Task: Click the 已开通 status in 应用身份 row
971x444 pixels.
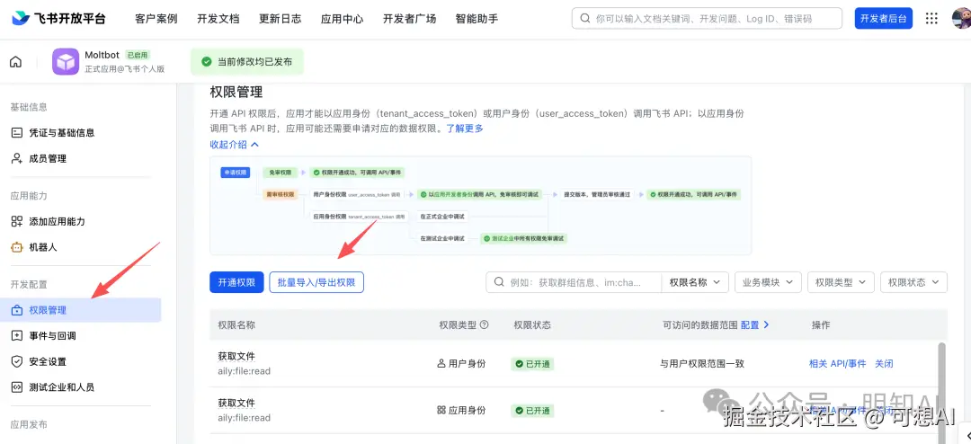Action: [x=532, y=411]
